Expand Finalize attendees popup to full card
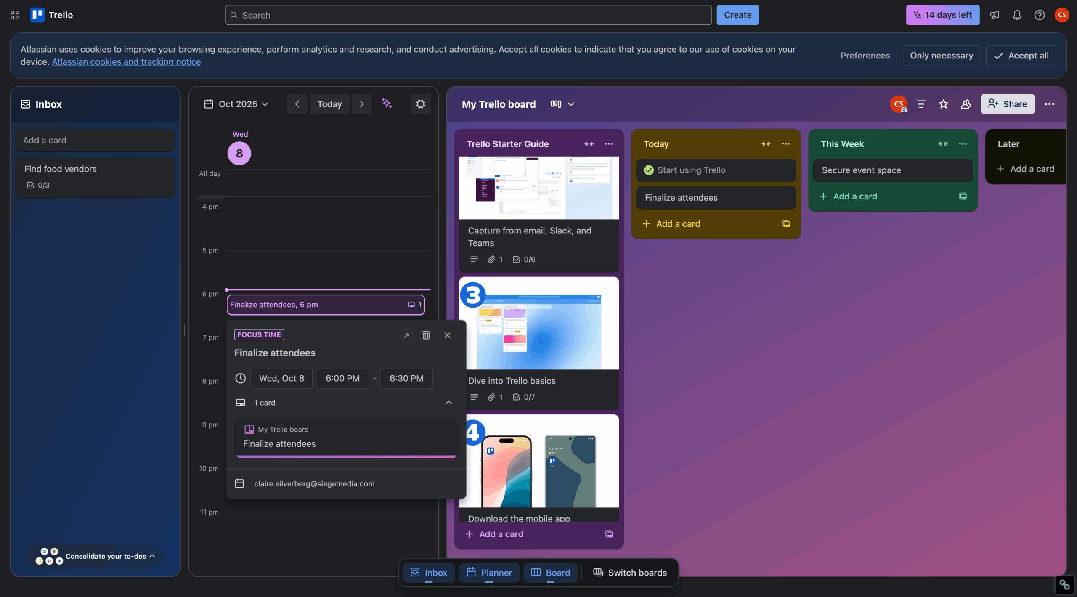This screenshot has width=1077, height=597. tap(406, 335)
